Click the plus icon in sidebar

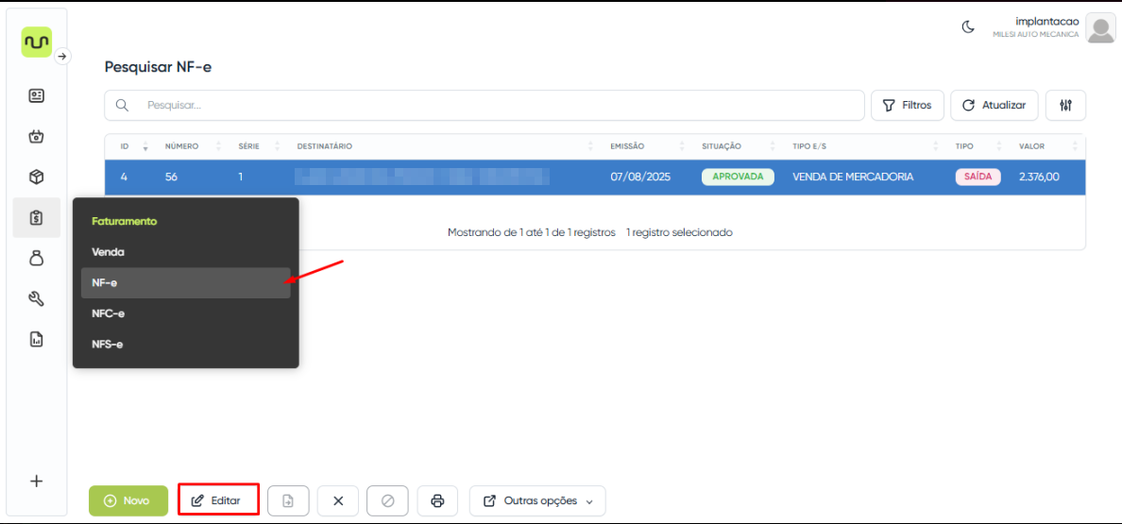(37, 481)
